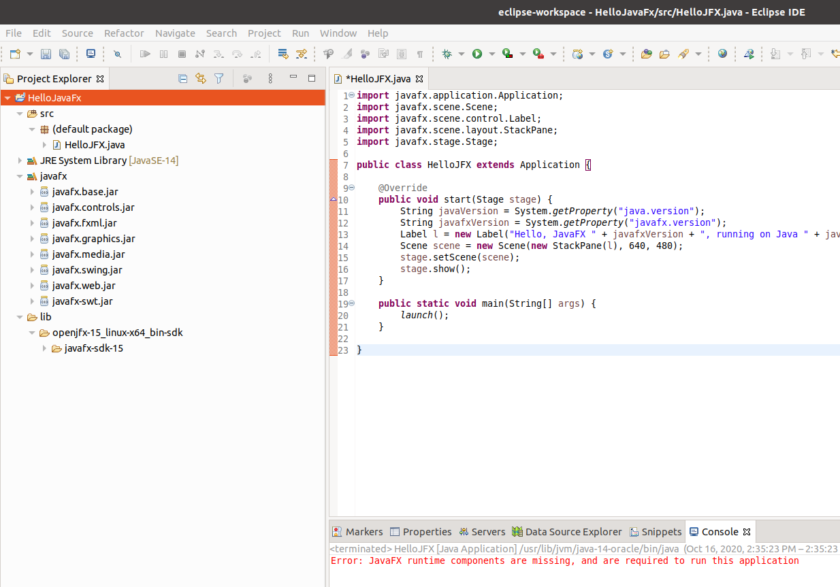Click the Open Type toolbar icon
840x587 pixels.
647,54
